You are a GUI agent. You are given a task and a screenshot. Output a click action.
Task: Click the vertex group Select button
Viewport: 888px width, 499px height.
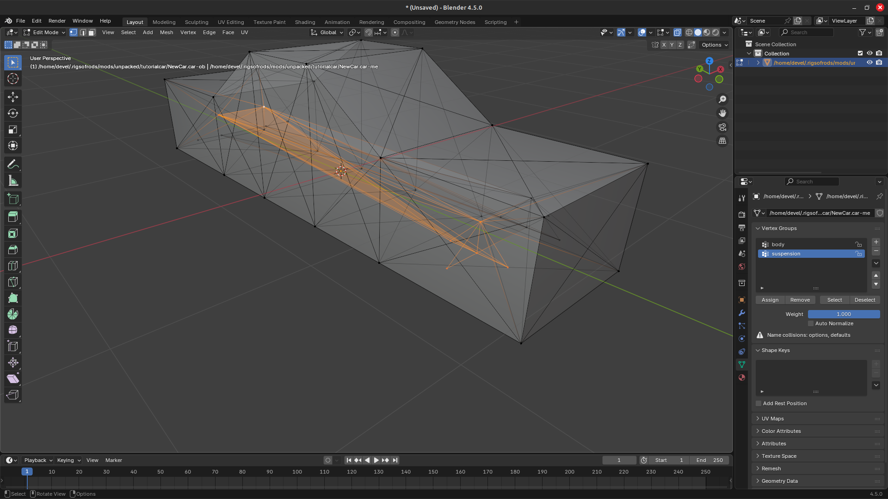click(x=834, y=300)
